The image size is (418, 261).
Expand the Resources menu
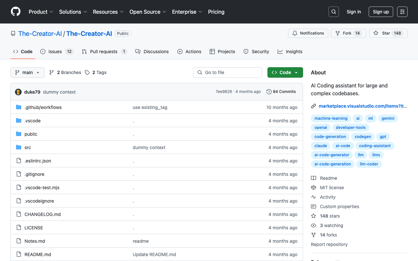point(108,12)
